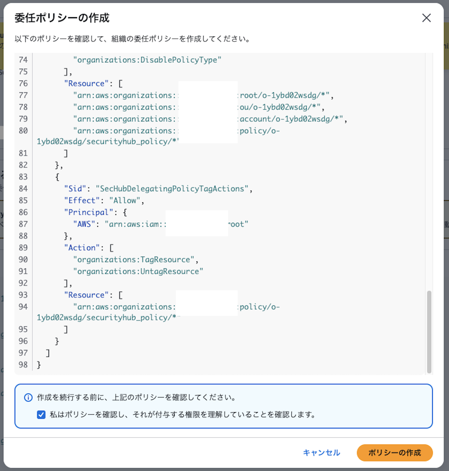The width and height of the screenshot is (449, 471).
Task: Click line number 98 in the gutter
Action: click(23, 365)
